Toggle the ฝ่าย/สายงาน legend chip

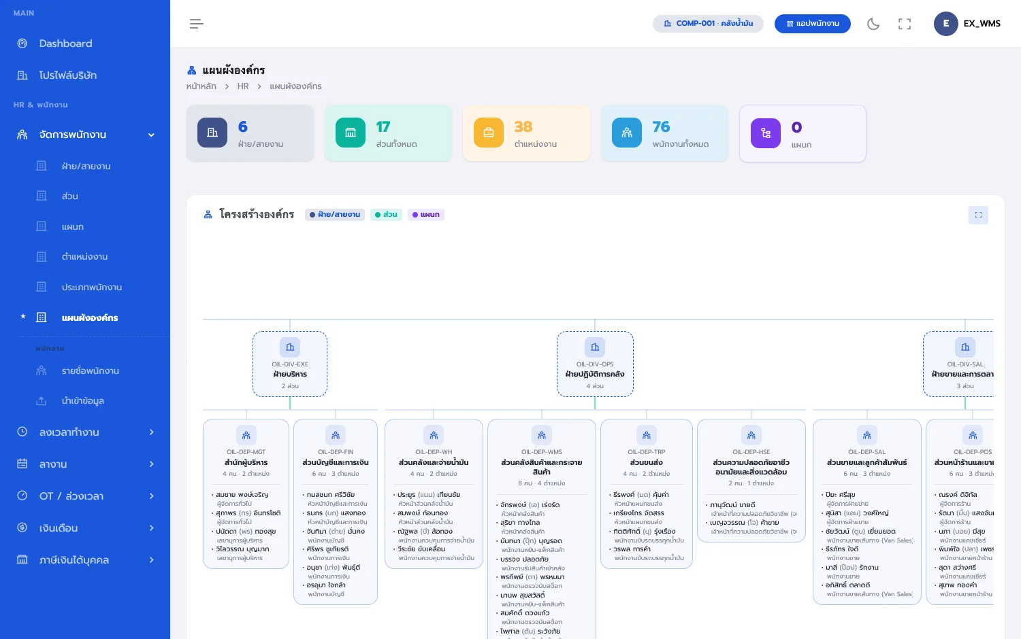point(335,215)
